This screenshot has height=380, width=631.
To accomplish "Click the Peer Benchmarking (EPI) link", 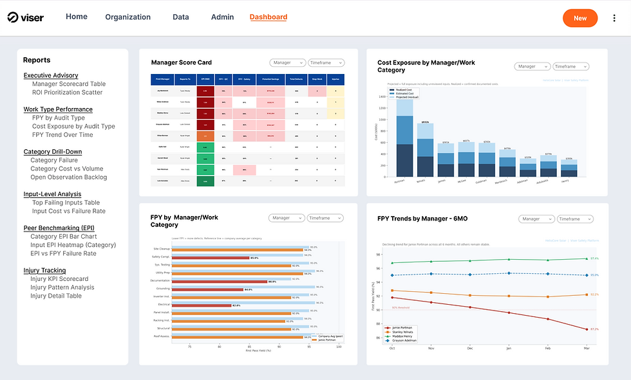I will click(59, 228).
